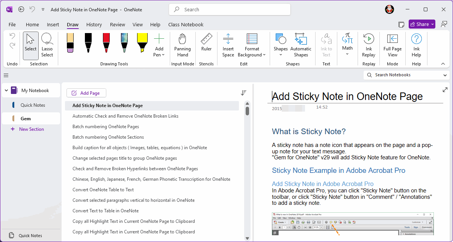The height and width of the screenshot is (242, 453).
Task: Open the Convert OneNote Table to Text page
Action: click(x=103, y=190)
